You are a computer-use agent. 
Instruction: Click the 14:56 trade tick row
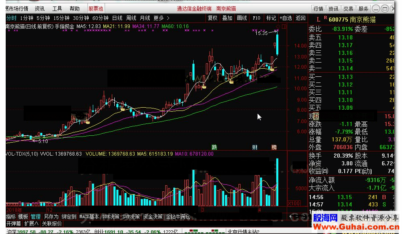(x=351, y=197)
